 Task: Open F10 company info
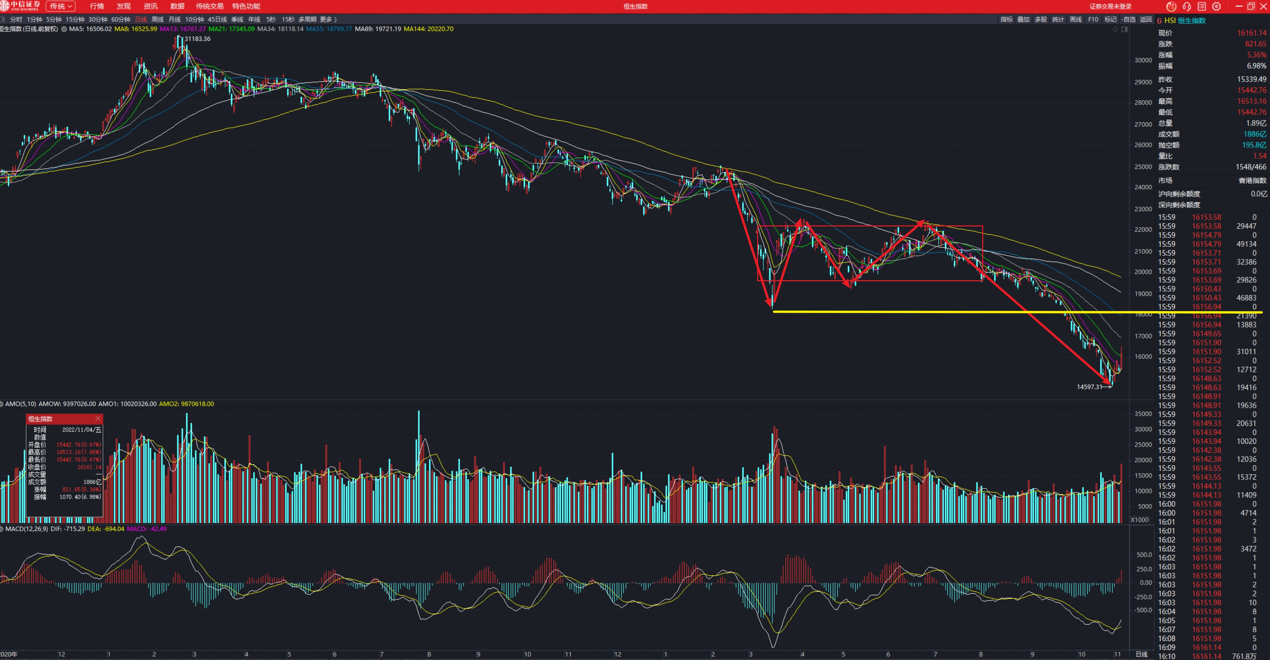[x=1093, y=20]
